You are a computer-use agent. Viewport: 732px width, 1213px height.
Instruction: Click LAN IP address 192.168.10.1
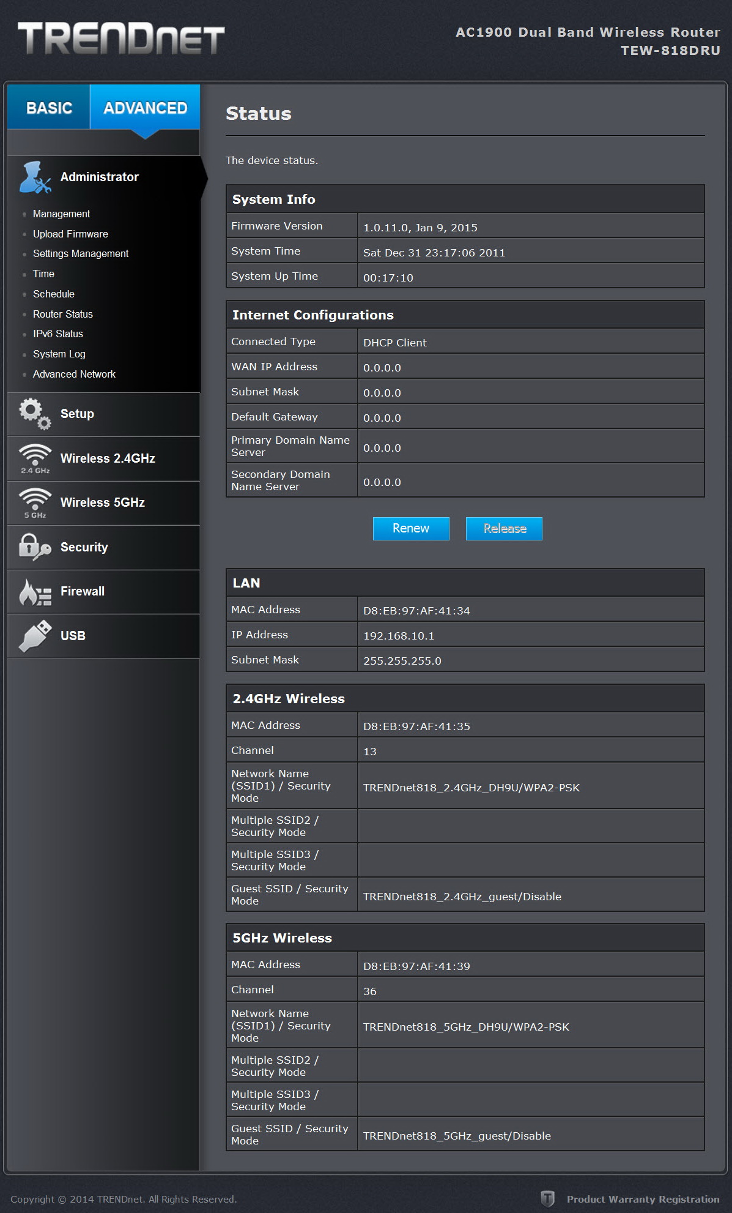click(399, 636)
